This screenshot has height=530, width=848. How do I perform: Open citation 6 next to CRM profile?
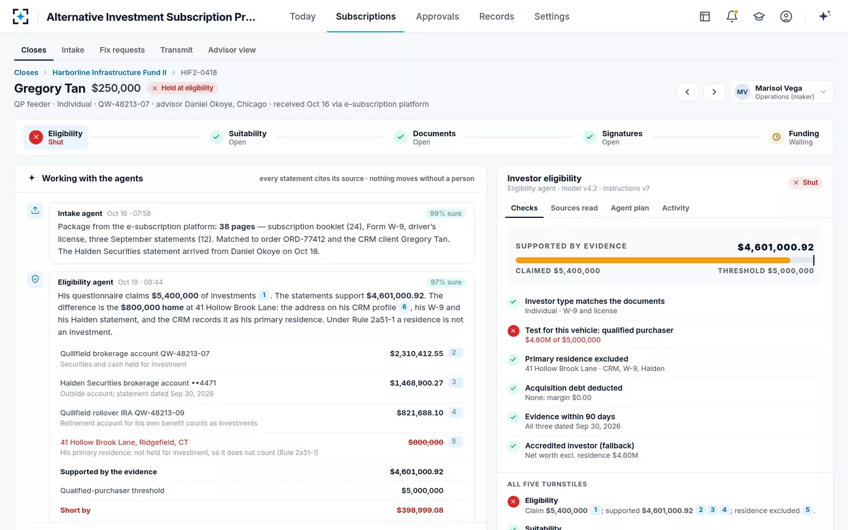click(x=405, y=307)
